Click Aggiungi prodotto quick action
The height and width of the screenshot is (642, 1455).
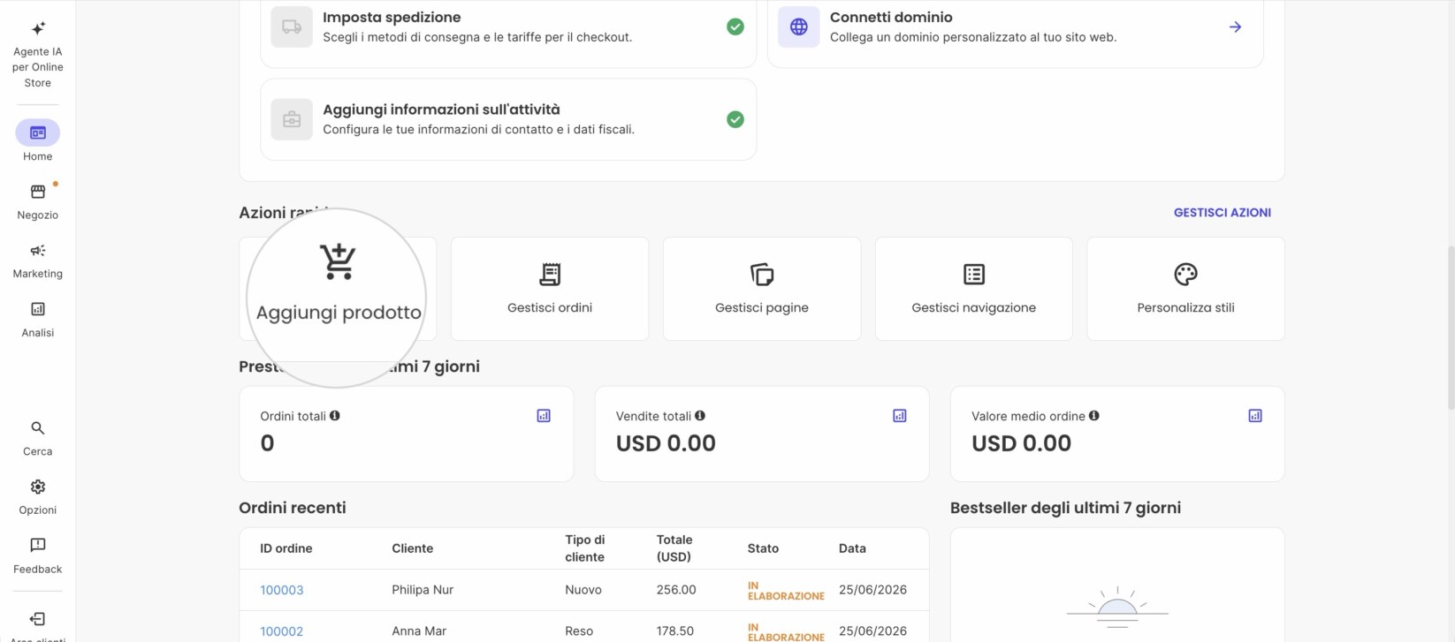tap(338, 289)
